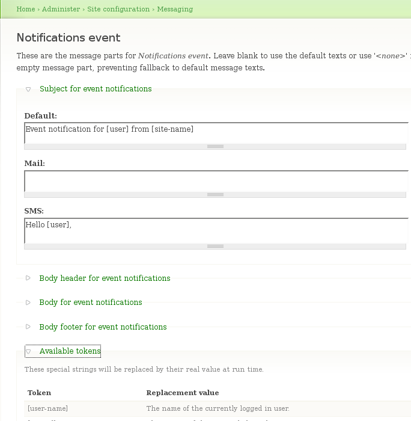Expand the Body header triangle icon
Viewport: 411px width, 421px height.
[x=28, y=278]
